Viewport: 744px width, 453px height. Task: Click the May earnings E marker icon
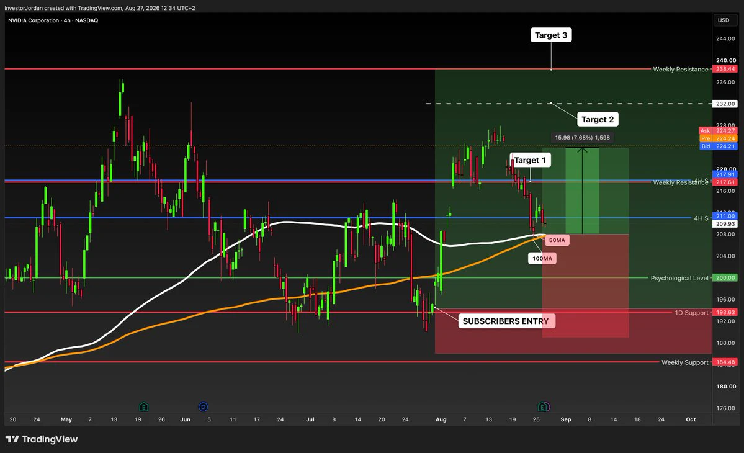(x=144, y=407)
